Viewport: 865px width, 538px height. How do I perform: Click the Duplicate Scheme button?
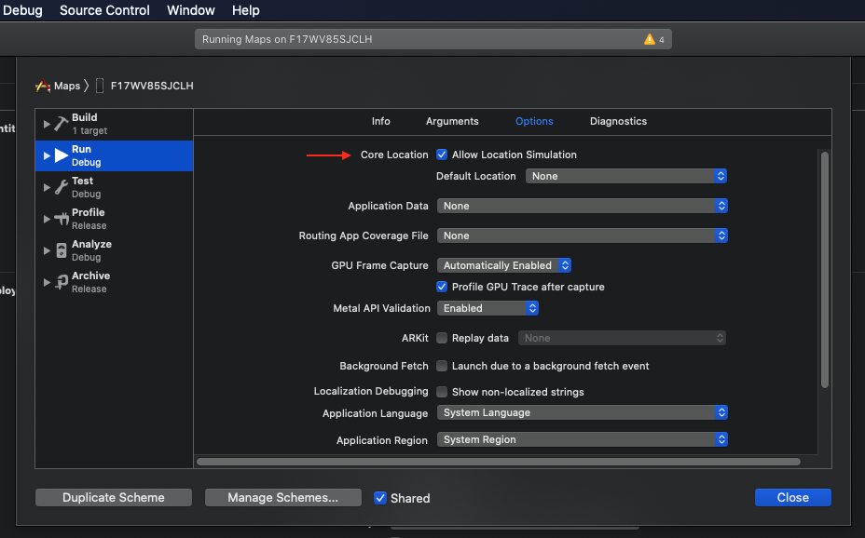114,498
